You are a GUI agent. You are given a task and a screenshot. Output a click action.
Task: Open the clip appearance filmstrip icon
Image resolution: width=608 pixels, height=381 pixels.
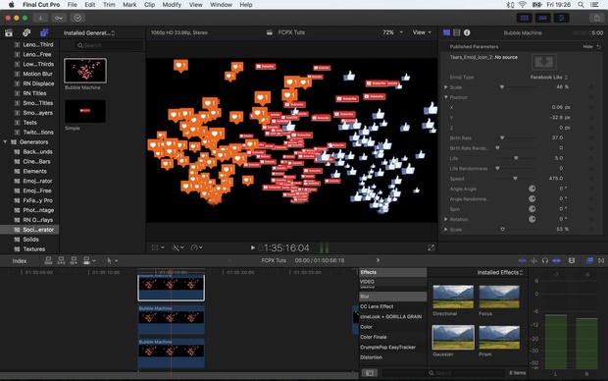click(x=572, y=260)
